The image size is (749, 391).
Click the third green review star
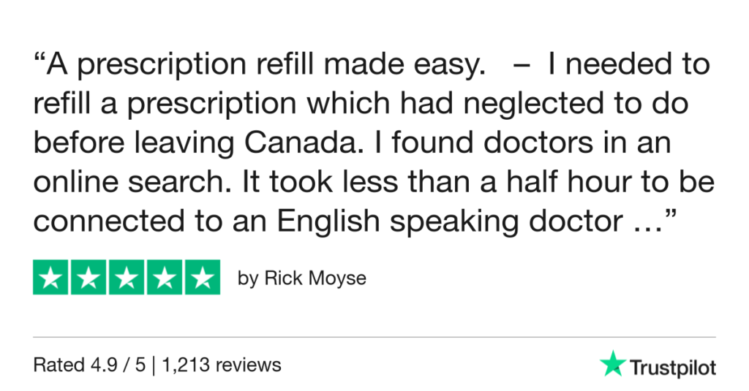coord(127,278)
